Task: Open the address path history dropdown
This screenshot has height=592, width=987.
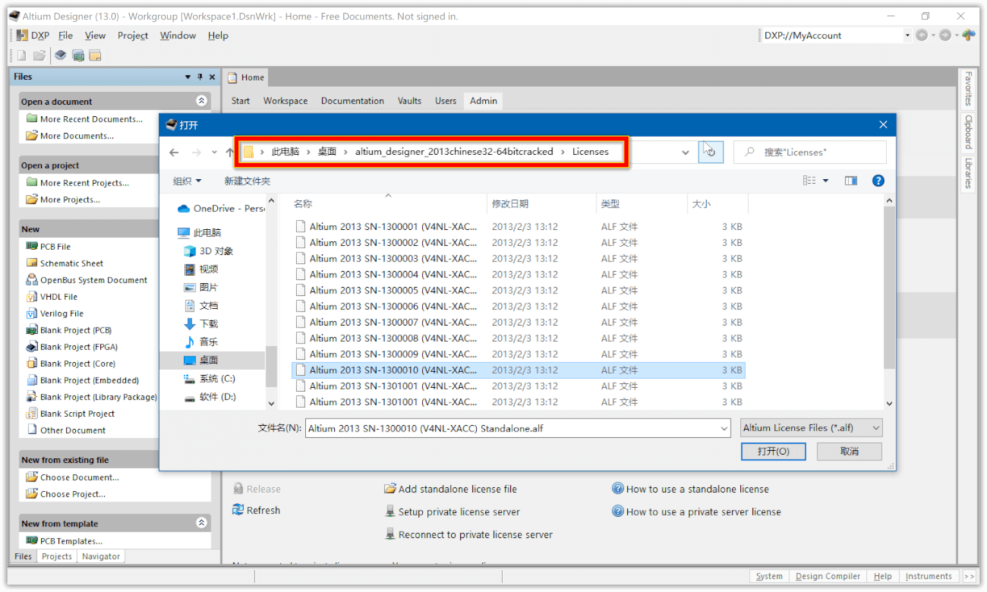Action: (685, 152)
